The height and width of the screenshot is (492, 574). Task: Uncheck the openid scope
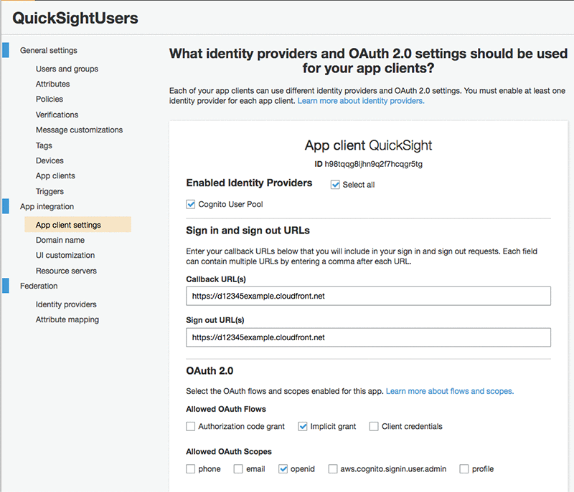coord(283,468)
